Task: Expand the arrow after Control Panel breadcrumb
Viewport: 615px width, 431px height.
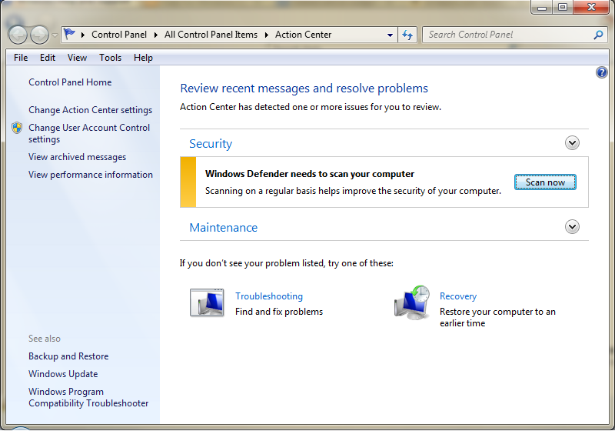Action: 156,35
